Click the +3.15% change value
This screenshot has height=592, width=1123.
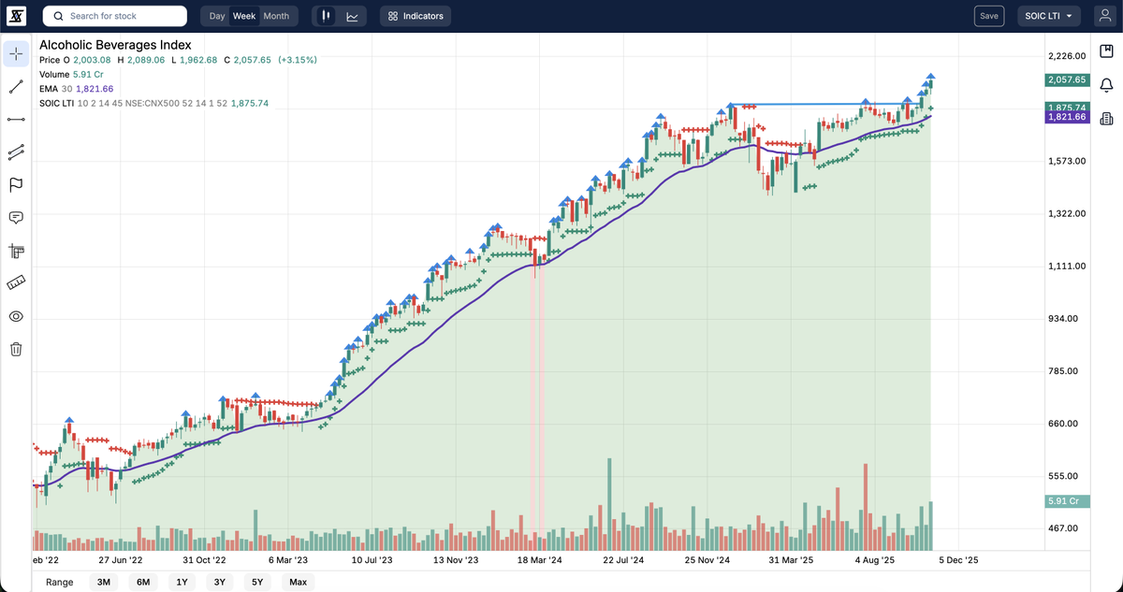click(298, 60)
